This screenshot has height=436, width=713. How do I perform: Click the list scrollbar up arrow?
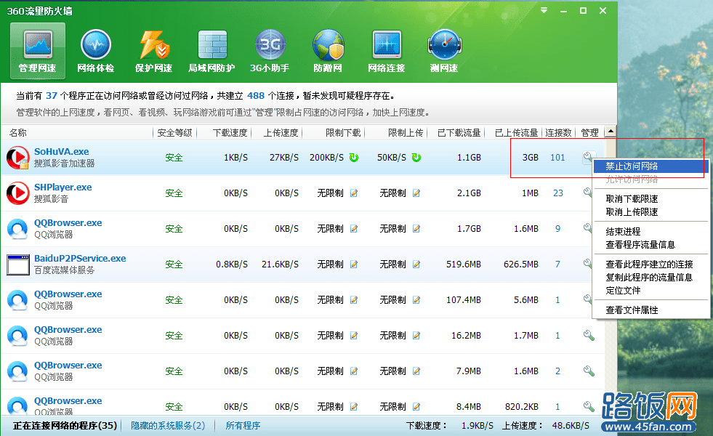coord(611,132)
